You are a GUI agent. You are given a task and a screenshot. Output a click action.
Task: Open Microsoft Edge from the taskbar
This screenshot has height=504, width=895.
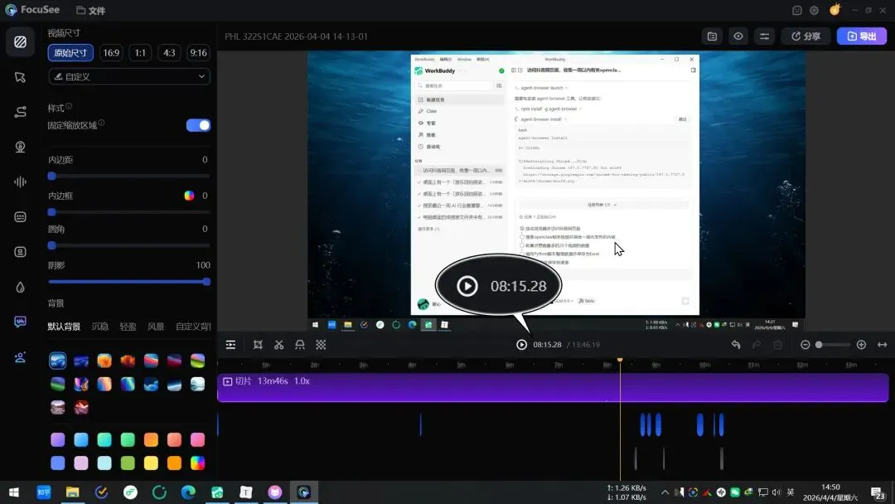point(188,492)
